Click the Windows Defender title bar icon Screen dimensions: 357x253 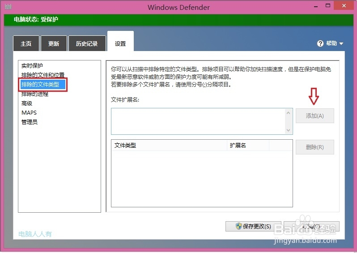click(8, 7)
